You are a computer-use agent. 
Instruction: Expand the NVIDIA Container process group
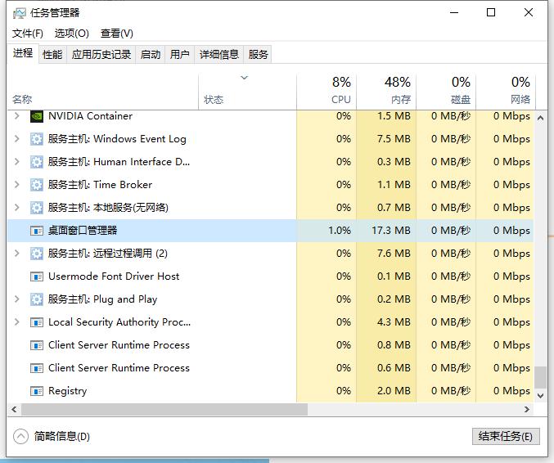16,116
